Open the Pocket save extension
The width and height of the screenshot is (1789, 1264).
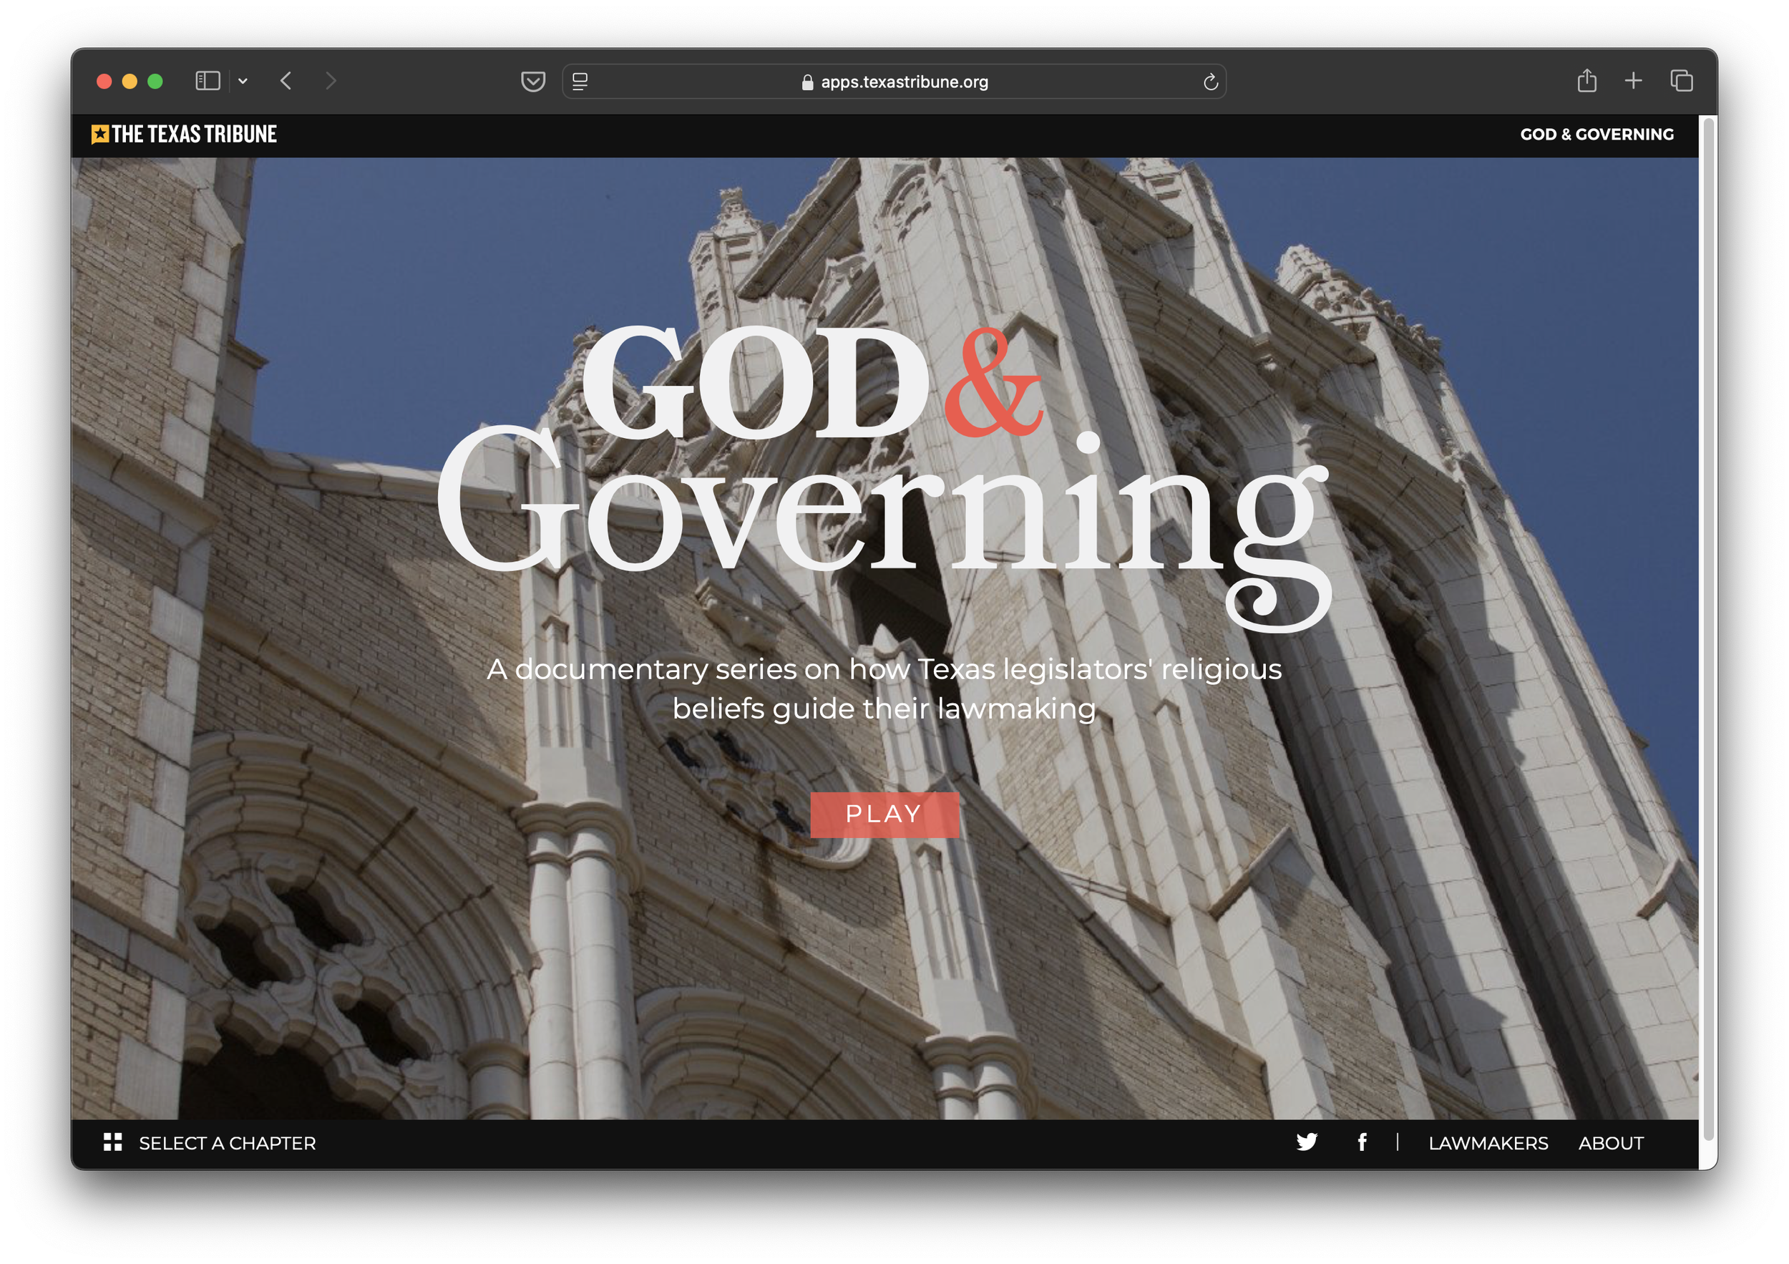(533, 81)
